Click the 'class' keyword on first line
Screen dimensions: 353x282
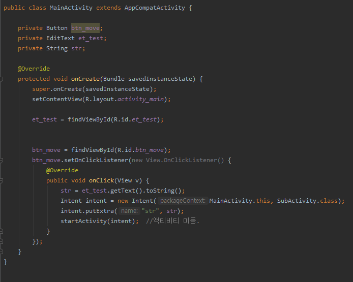tap(37, 8)
